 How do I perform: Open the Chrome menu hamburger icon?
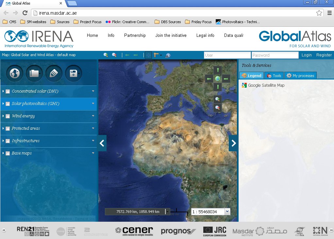click(x=329, y=13)
